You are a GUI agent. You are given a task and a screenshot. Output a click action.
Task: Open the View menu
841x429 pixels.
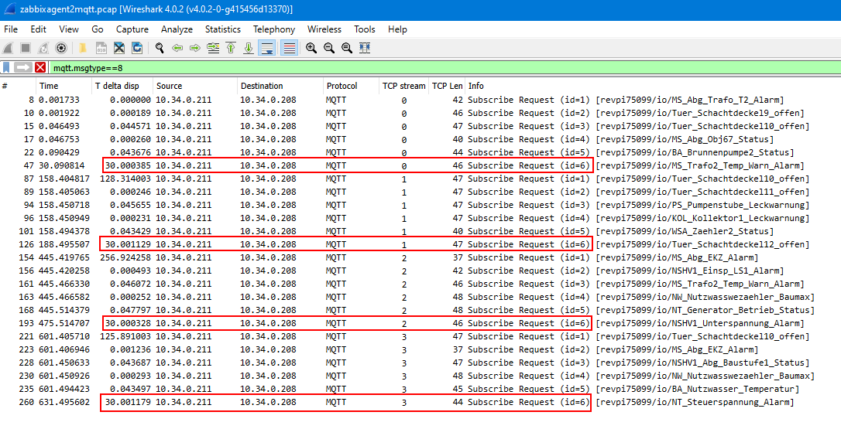(69, 29)
